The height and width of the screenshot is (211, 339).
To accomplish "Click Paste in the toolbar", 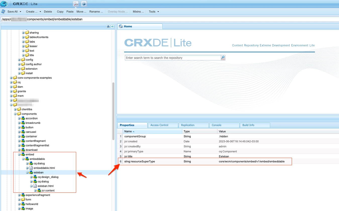I will (70, 12).
